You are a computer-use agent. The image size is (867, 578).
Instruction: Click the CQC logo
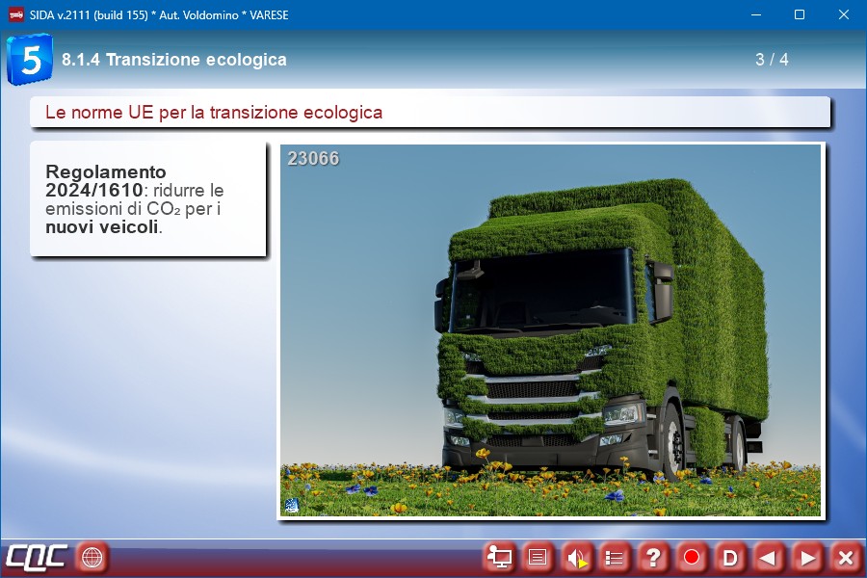pyautogui.click(x=36, y=557)
